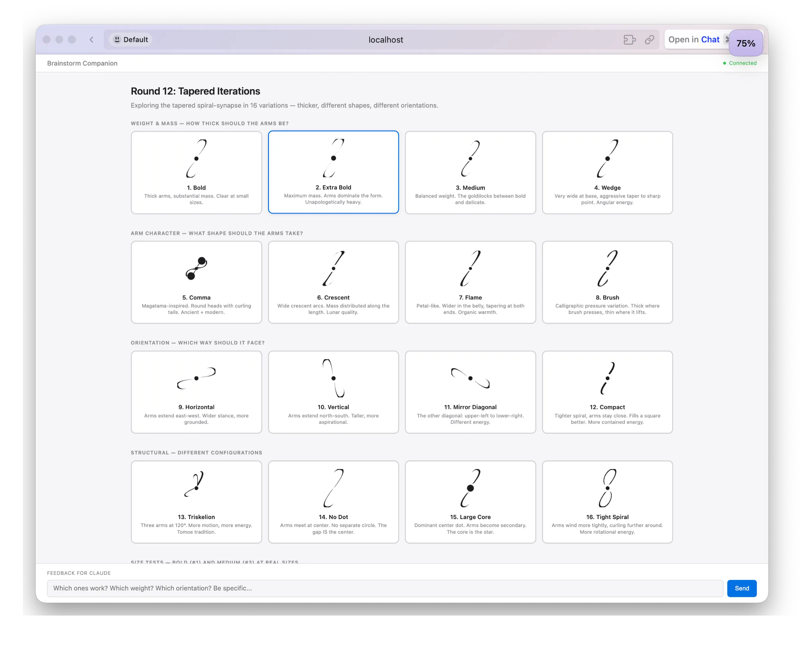This screenshot has width=804, height=650.
Task: Click the 75% zoom indicator badge
Action: [x=746, y=44]
